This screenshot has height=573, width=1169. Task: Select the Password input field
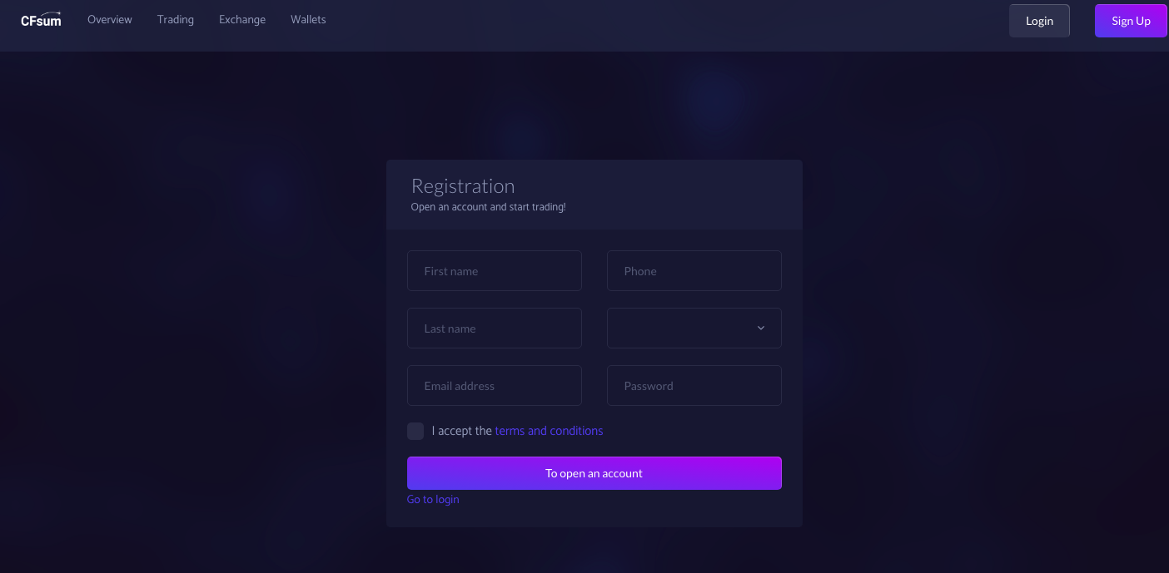pos(694,386)
